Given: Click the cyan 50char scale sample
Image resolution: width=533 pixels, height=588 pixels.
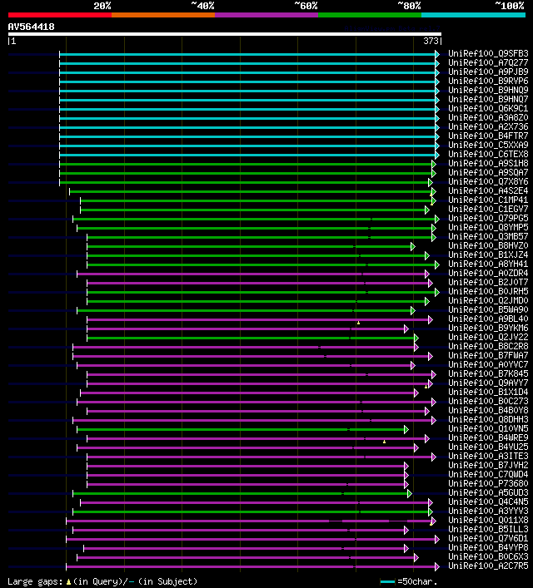Looking at the screenshot, I should click(387, 582).
